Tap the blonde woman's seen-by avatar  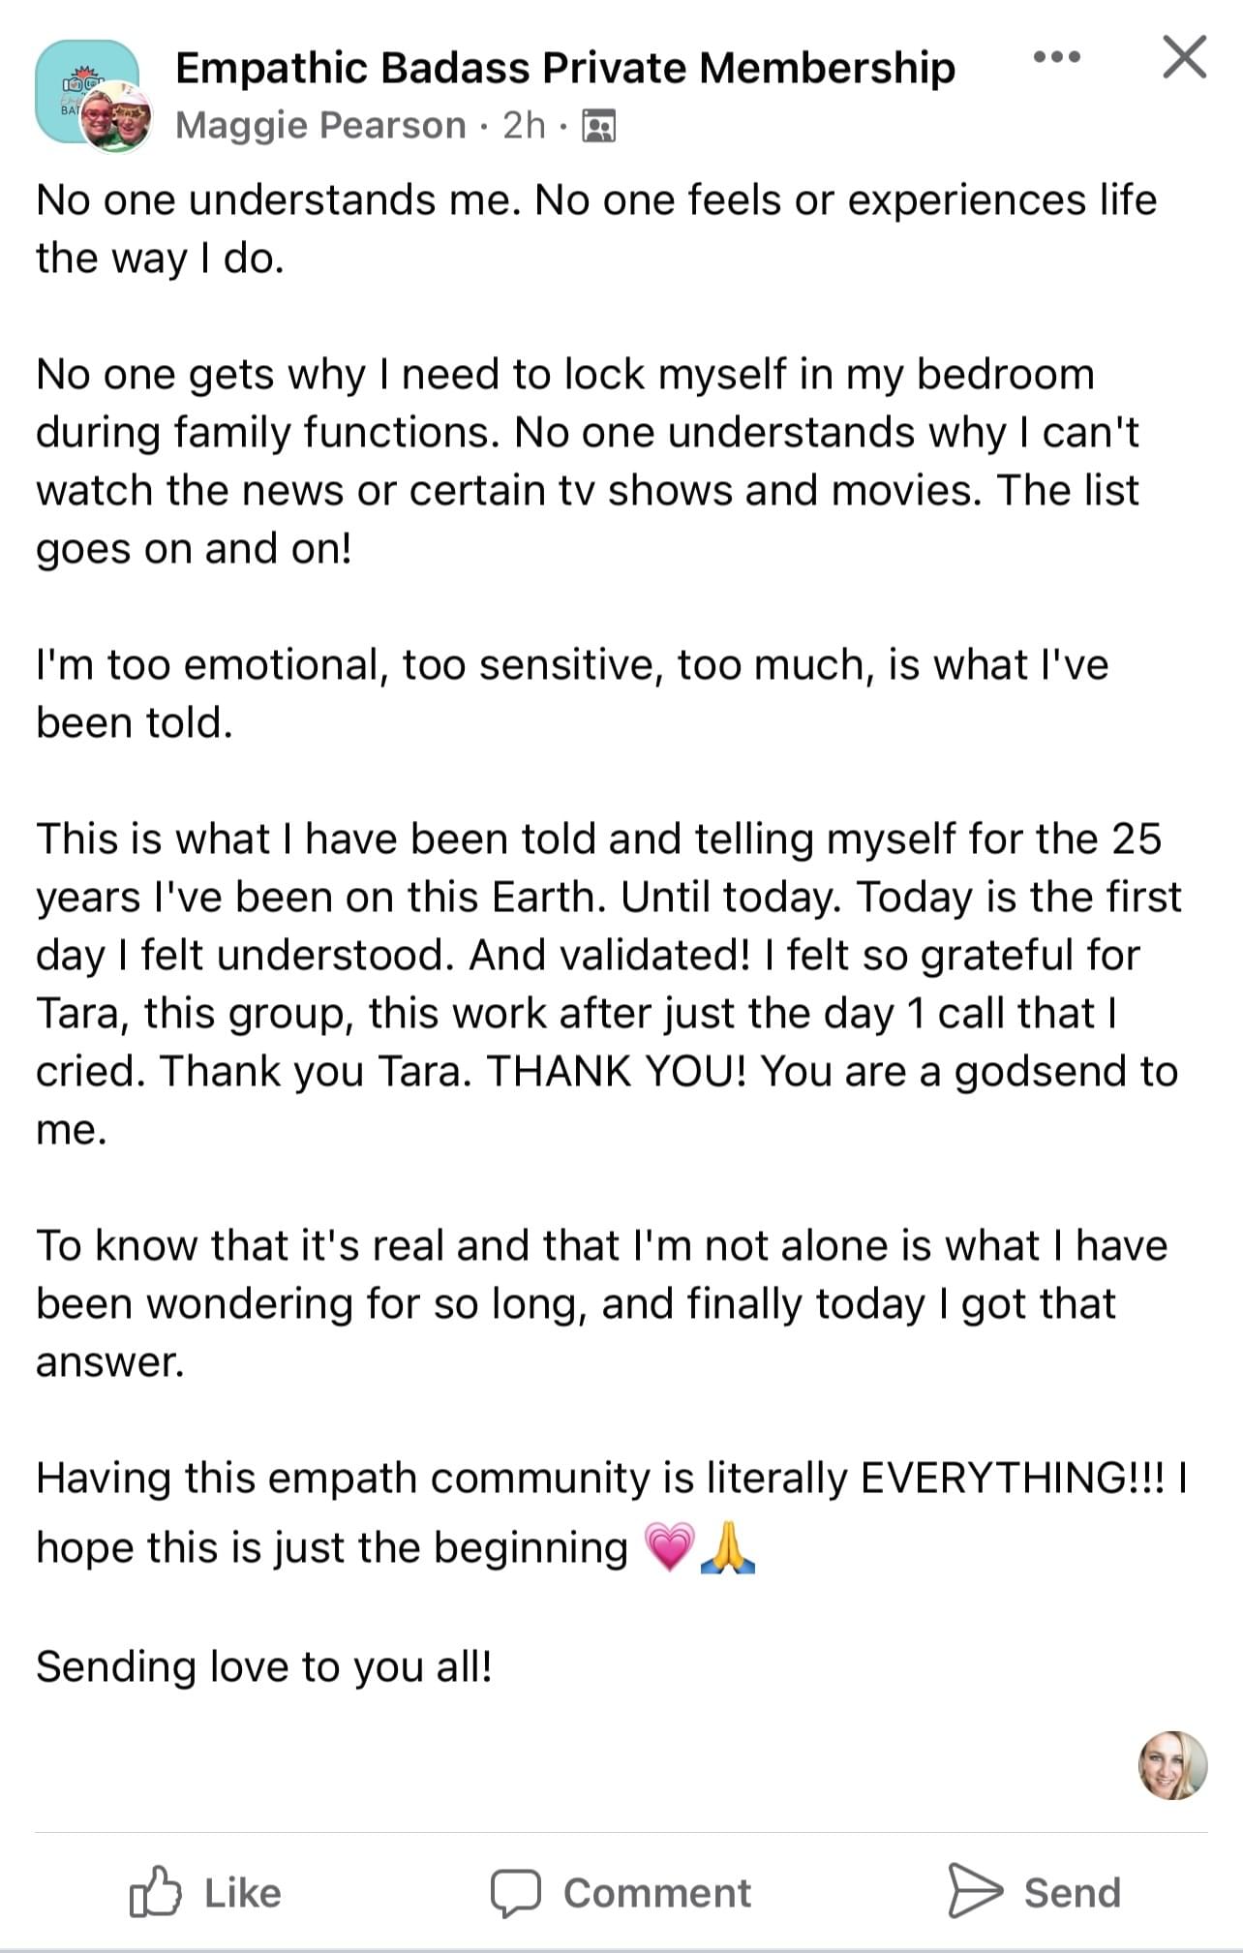1172,1765
